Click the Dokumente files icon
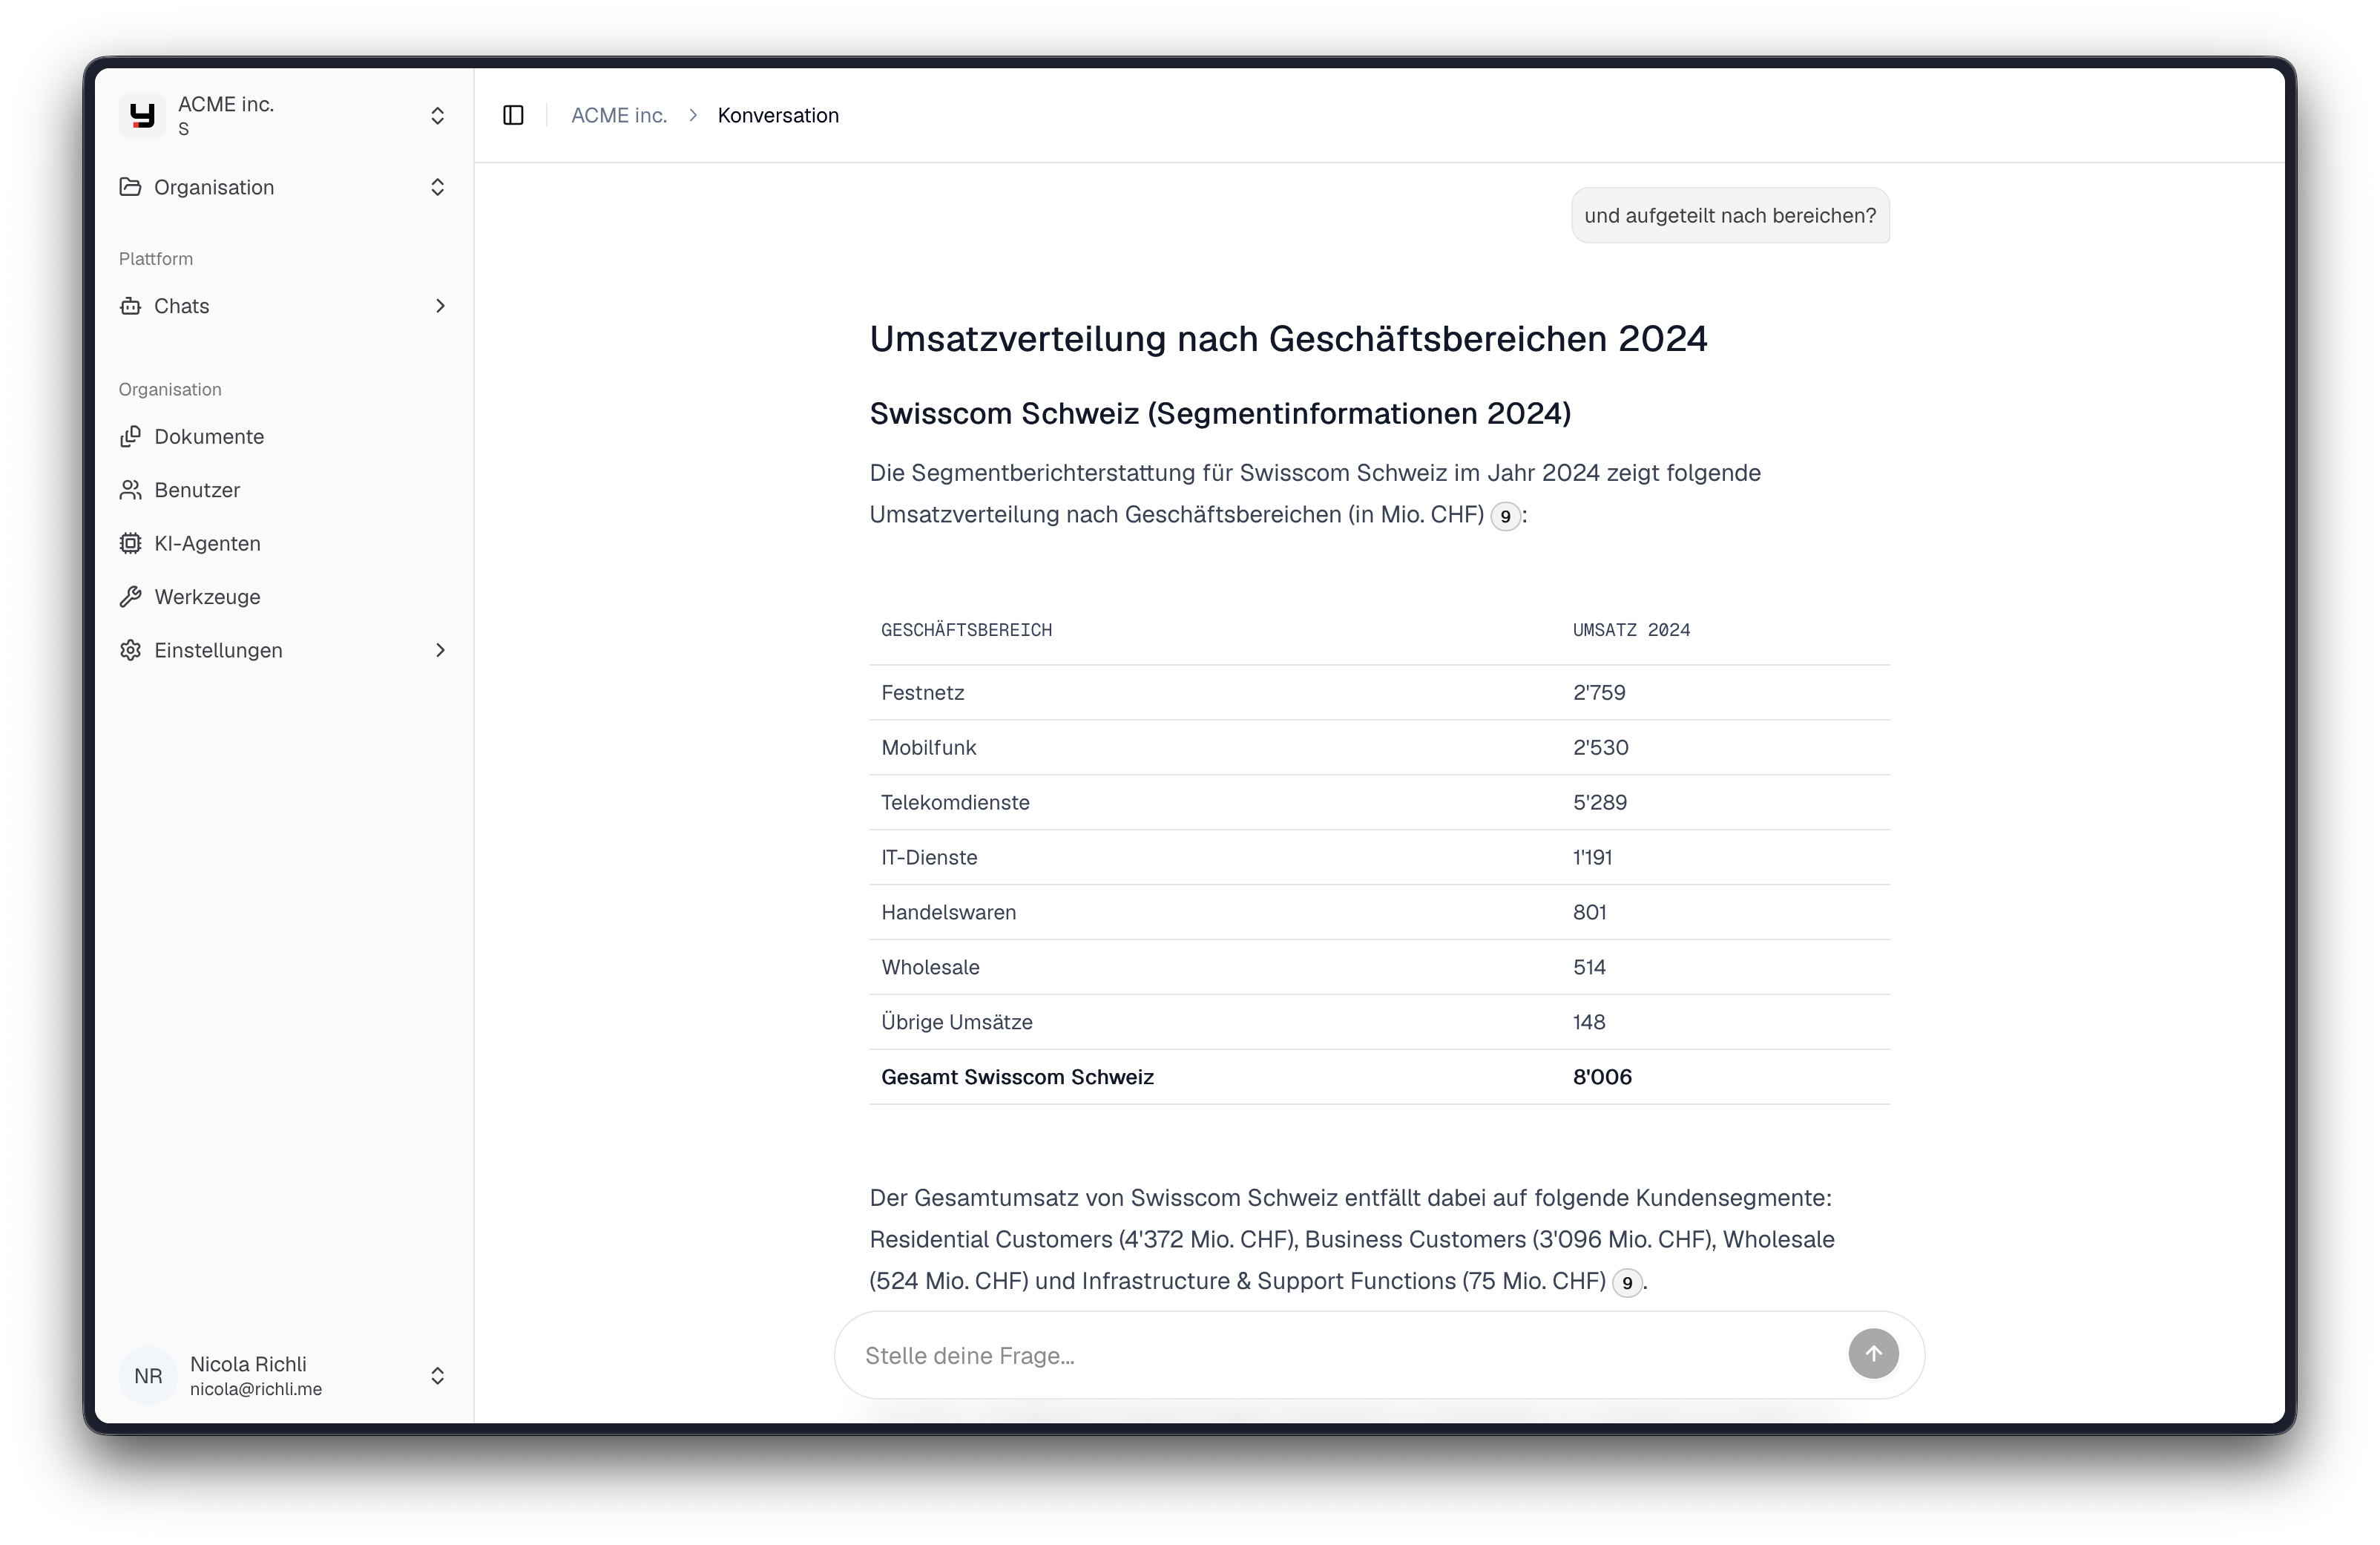 pyautogui.click(x=130, y=437)
